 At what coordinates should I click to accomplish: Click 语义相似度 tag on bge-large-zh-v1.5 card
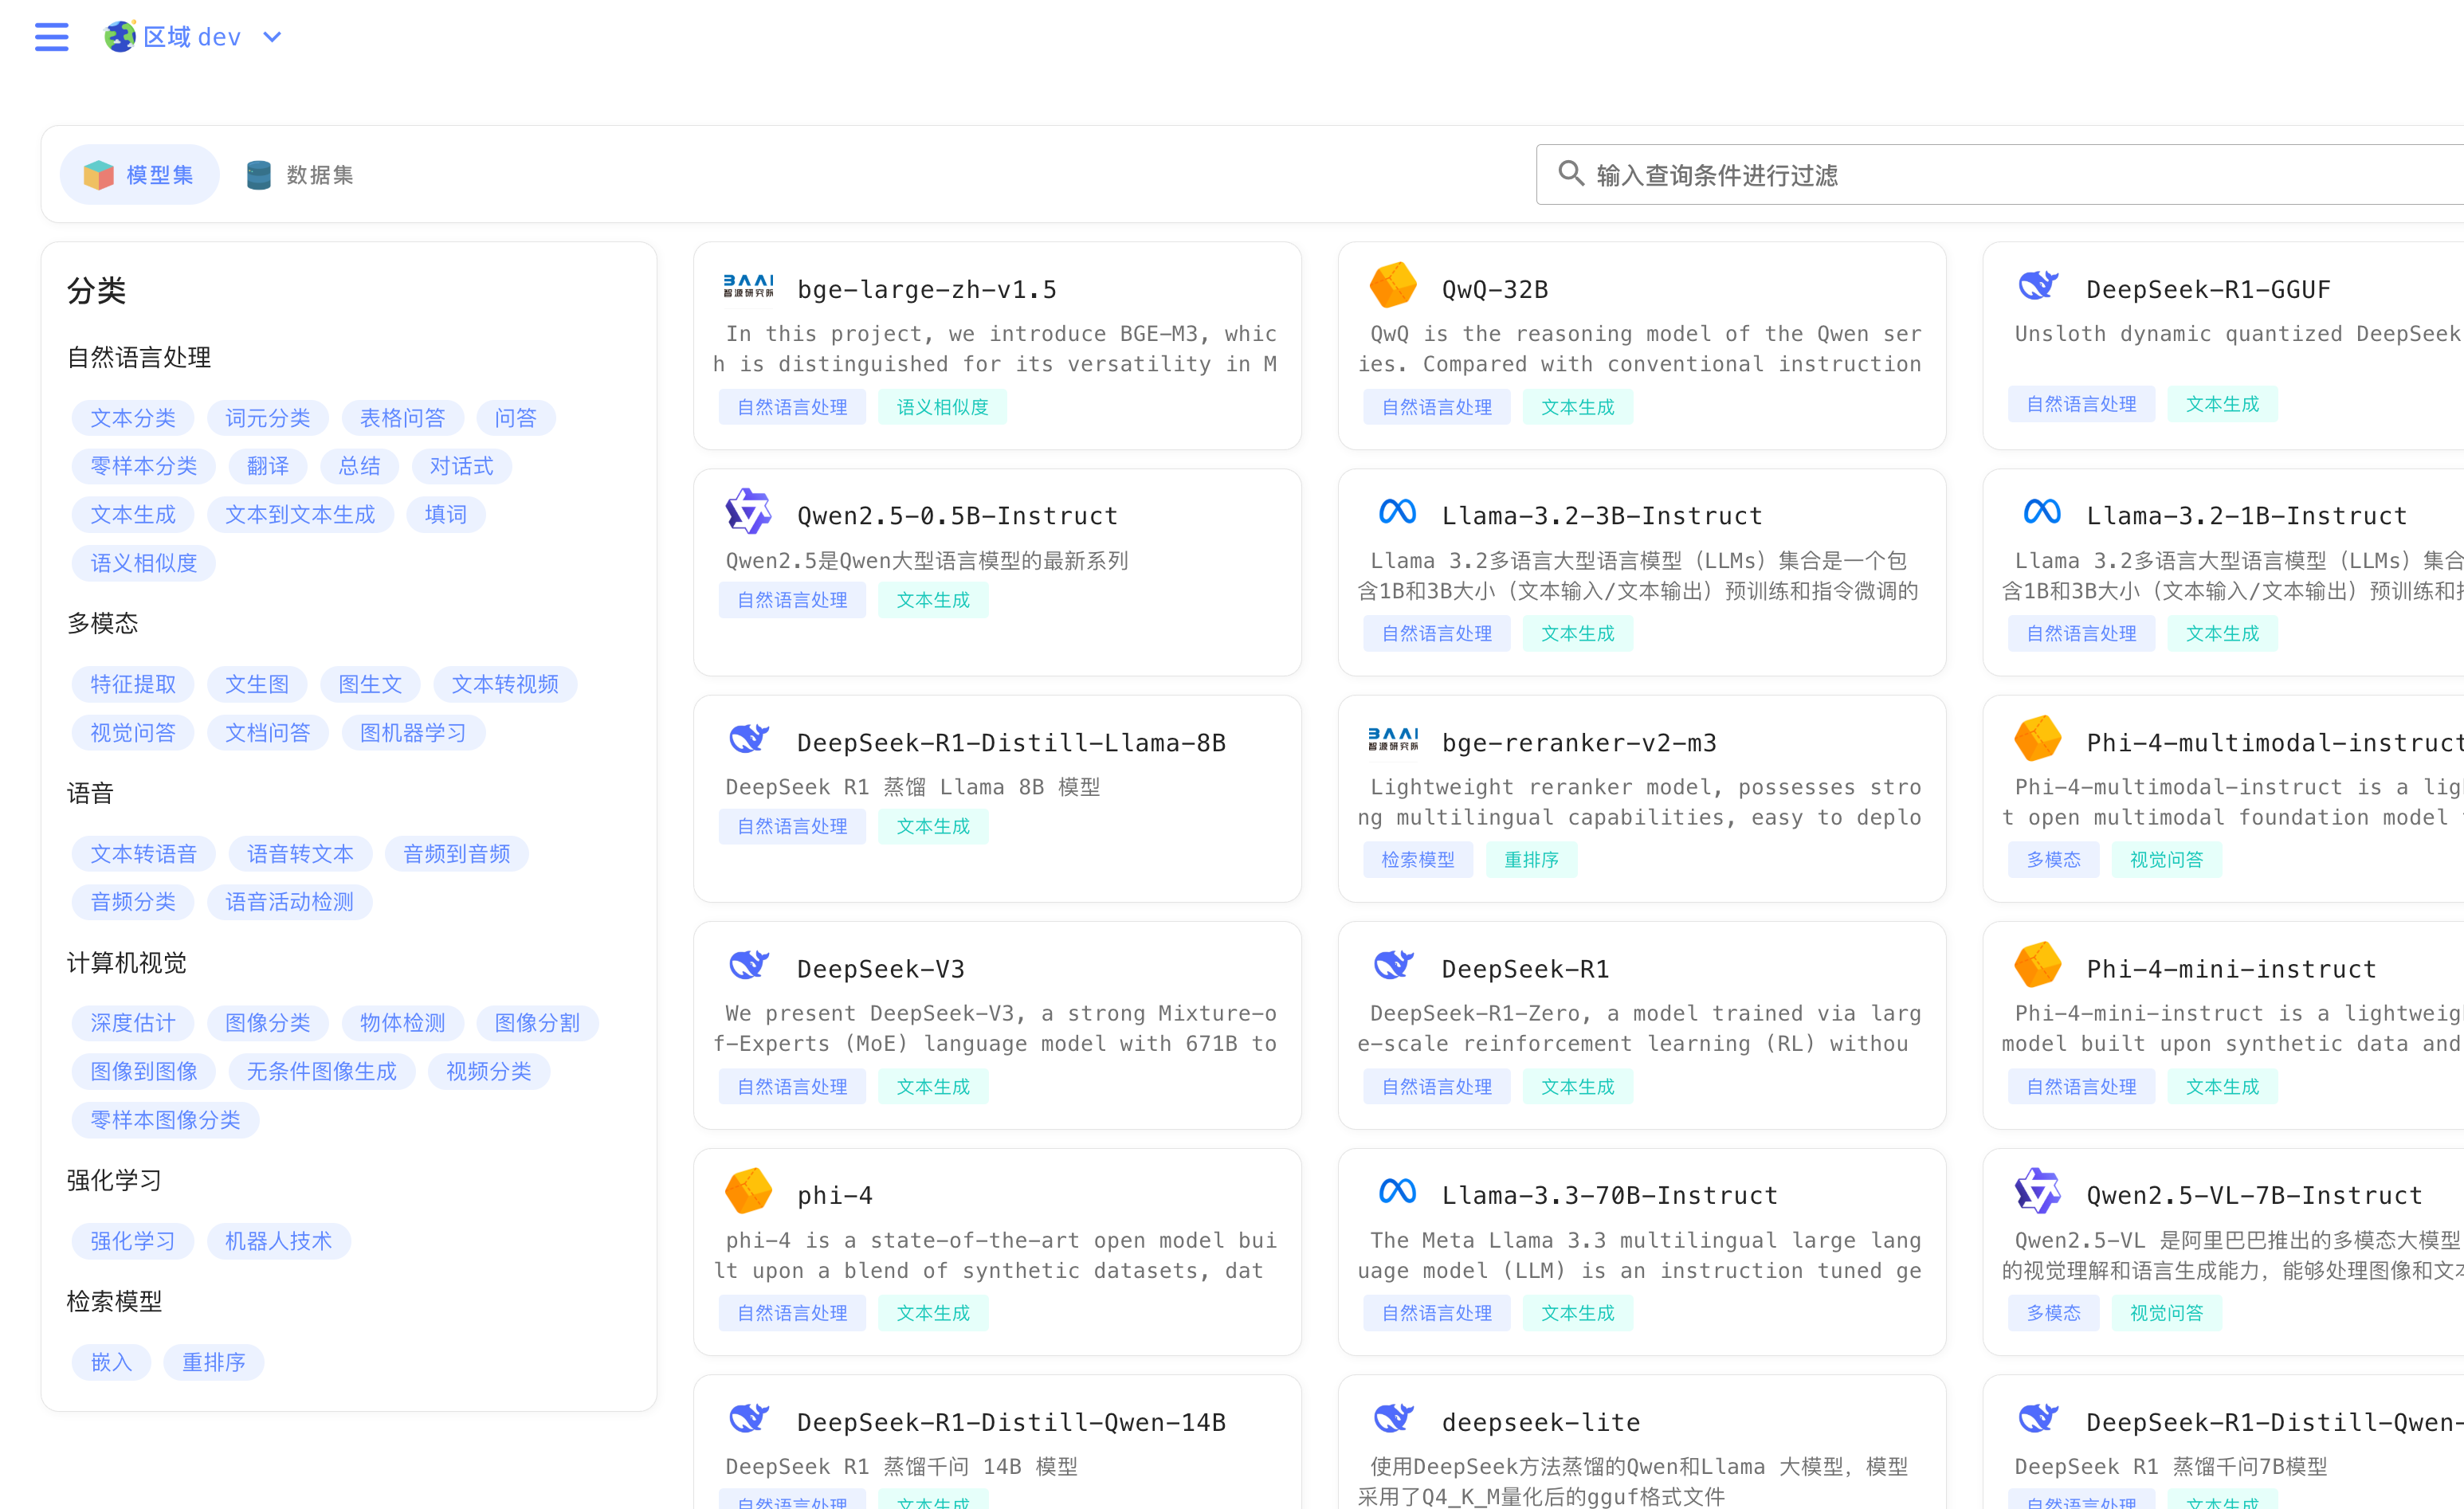[942, 407]
